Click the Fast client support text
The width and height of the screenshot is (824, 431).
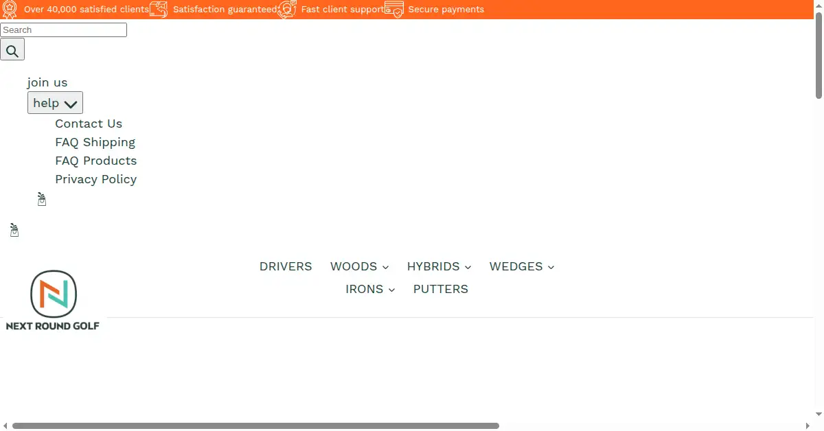point(343,10)
